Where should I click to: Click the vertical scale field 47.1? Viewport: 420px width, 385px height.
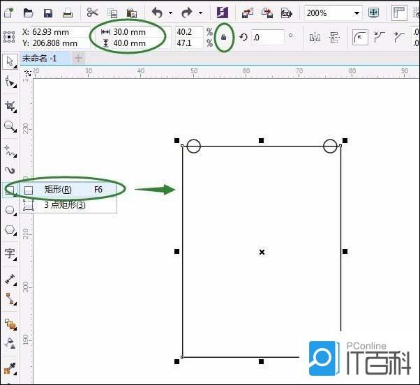[189, 43]
